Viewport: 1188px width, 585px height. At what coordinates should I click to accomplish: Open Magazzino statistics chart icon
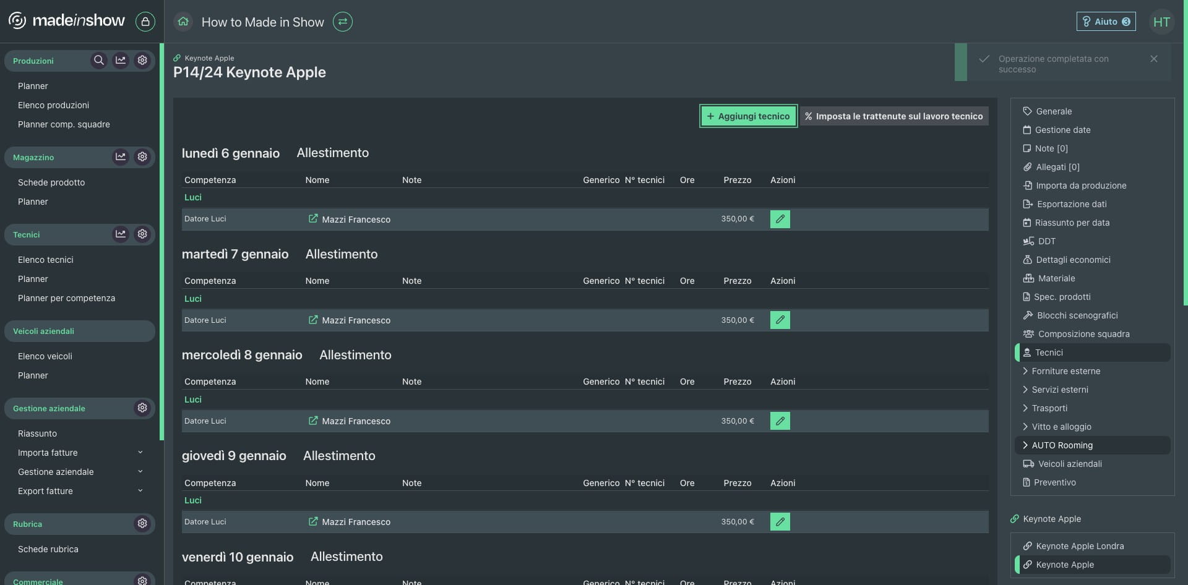(121, 156)
